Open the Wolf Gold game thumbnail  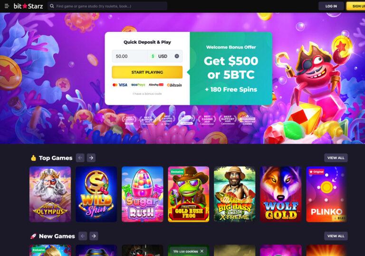(280, 194)
